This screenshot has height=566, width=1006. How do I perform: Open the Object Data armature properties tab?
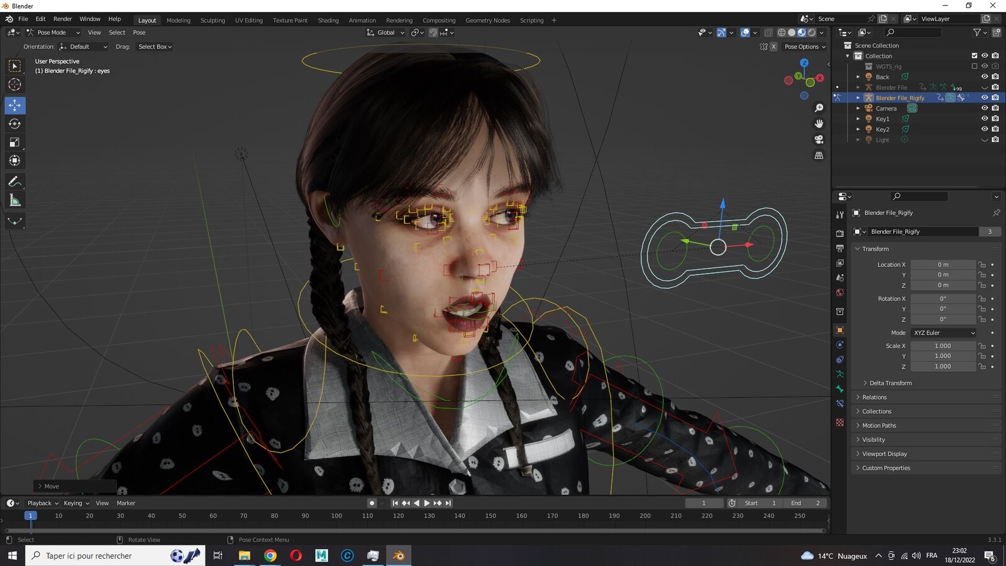coord(840,374)
